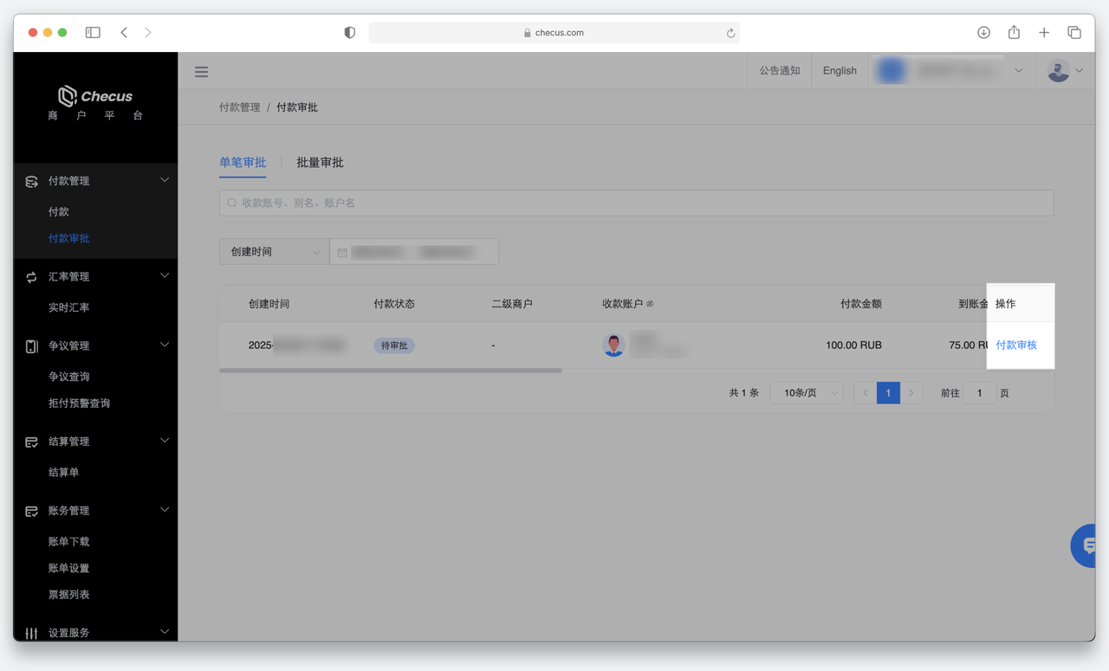The image size is (1109, 671).
Task: Open 实时汇率 in the sidebar
Action: [x=69, y=307]
